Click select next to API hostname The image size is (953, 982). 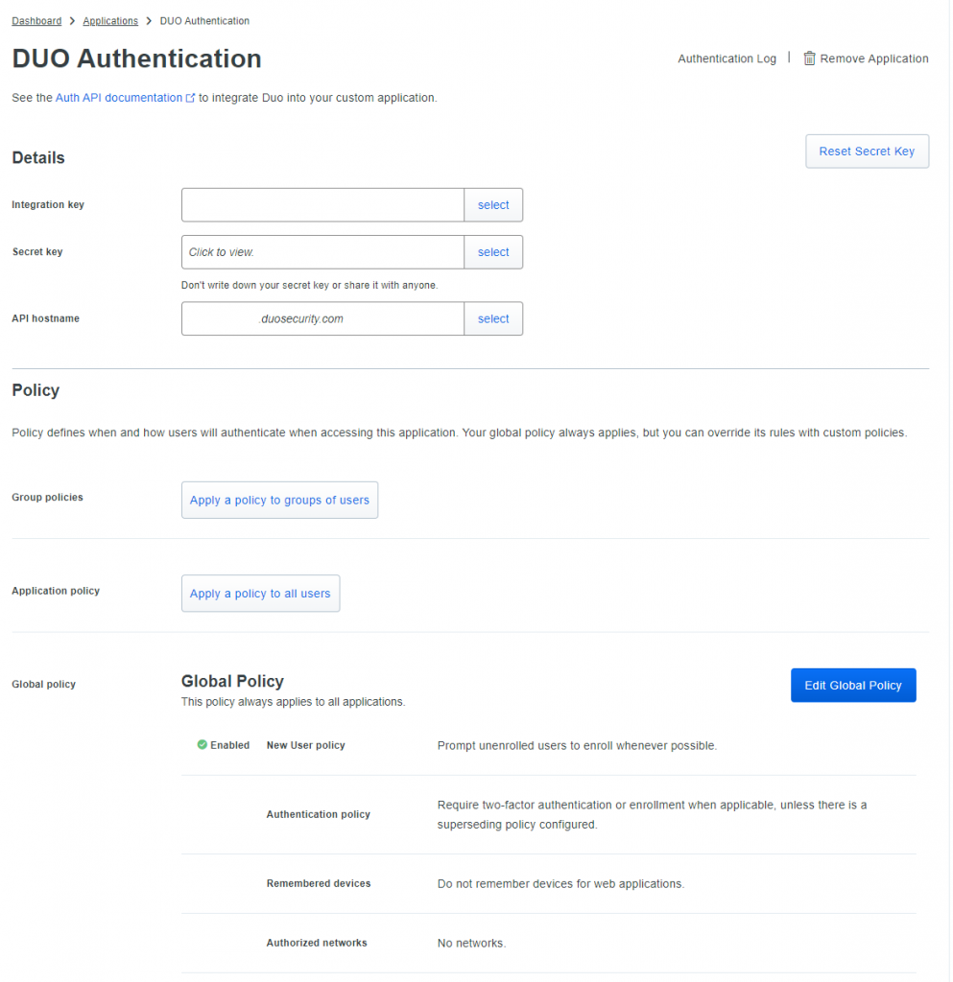click(493, 318)
